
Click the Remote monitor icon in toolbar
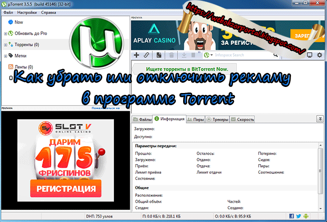pos(309,55)
